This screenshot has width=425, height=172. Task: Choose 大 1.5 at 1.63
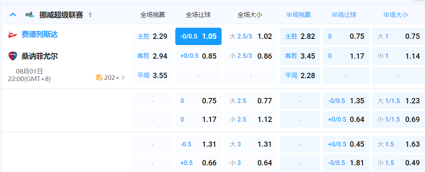coord(398,144)
